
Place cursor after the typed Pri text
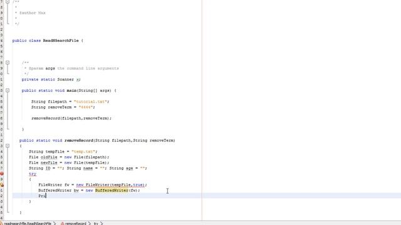(46, 196)
